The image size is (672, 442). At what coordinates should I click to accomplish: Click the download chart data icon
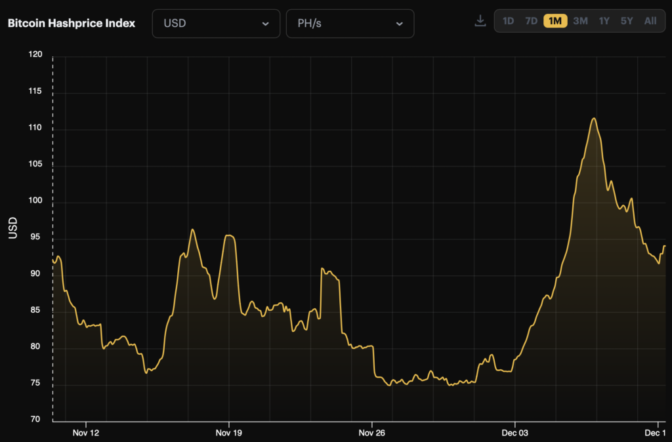point(480,21)
